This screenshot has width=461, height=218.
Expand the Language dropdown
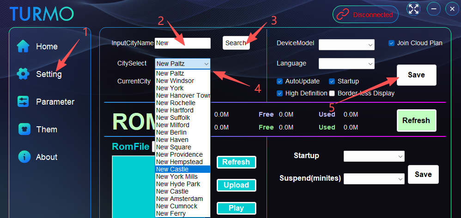[346, 63]
